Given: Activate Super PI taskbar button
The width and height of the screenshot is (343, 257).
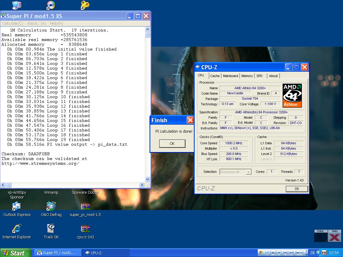Looking at the screenshot, I should 58,253.
